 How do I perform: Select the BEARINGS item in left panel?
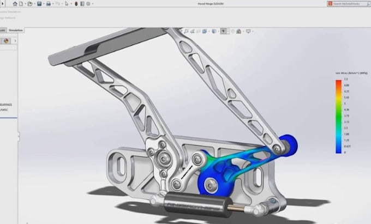point(6,105)
